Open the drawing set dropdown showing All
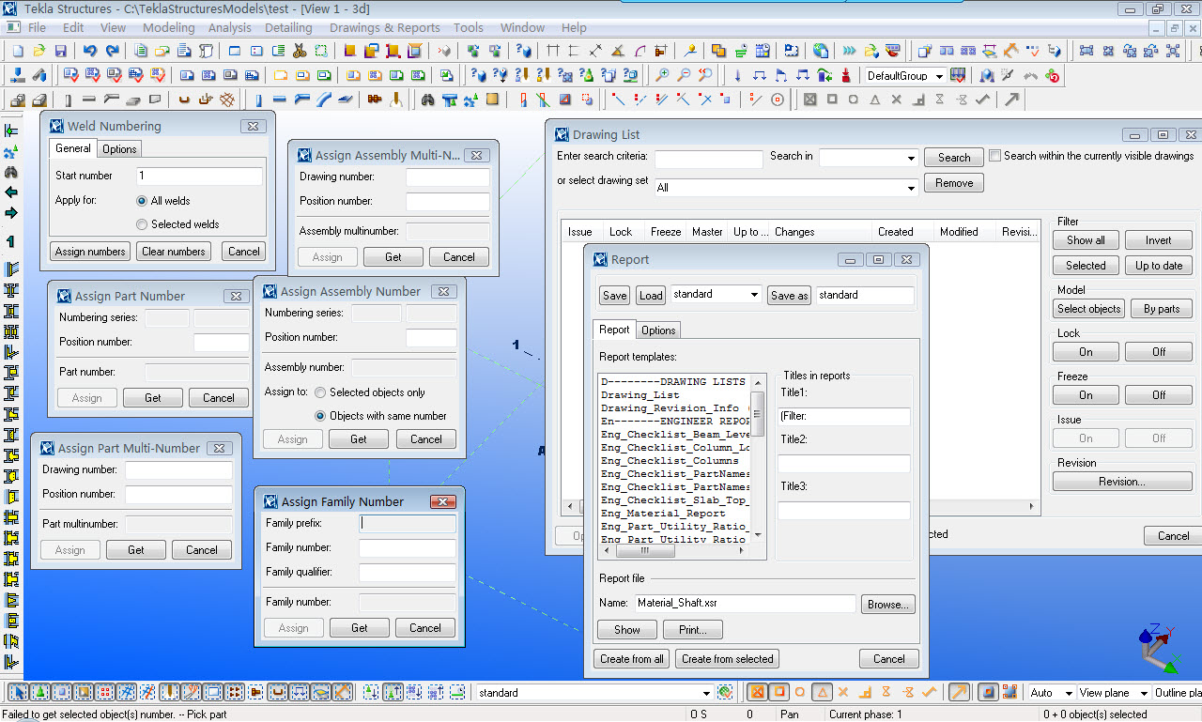 point(911,188)
